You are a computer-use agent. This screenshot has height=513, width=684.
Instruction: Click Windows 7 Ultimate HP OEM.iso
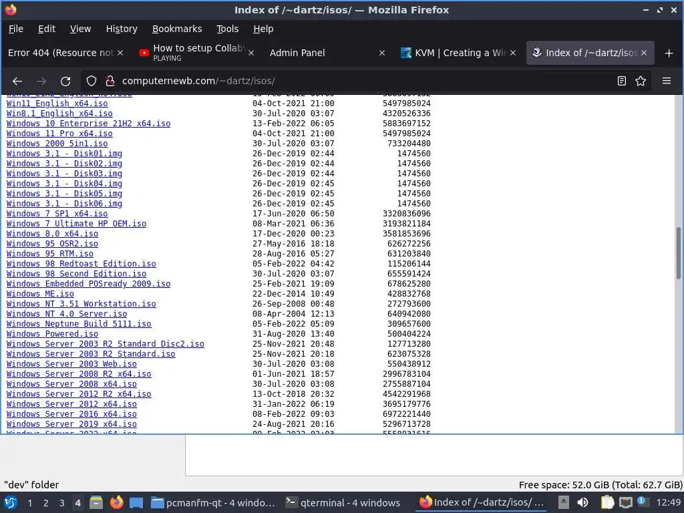pos(76,224)
